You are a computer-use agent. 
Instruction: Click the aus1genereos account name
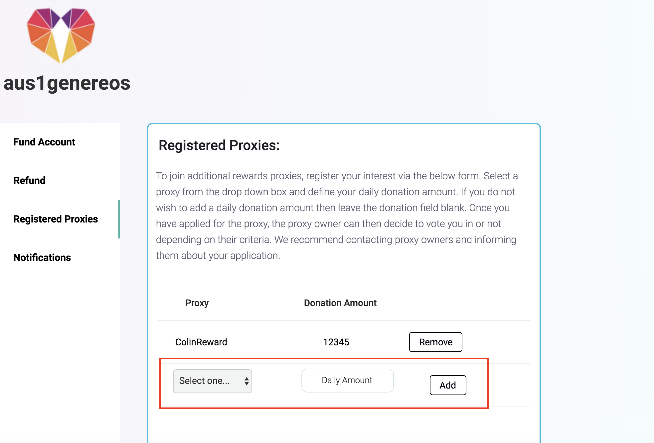coord(67,83)
